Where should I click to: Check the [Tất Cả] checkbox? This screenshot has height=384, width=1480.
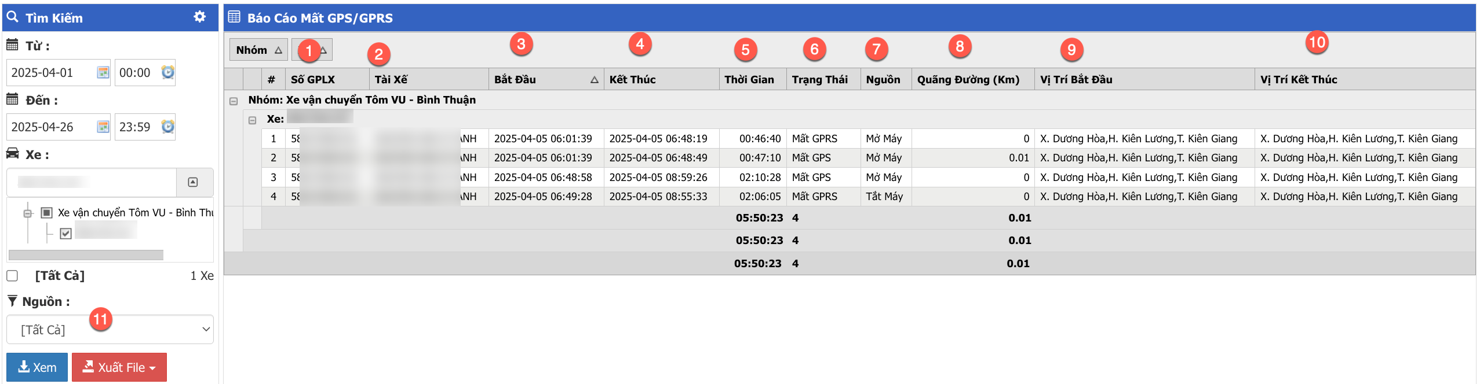tap(12, 276)
